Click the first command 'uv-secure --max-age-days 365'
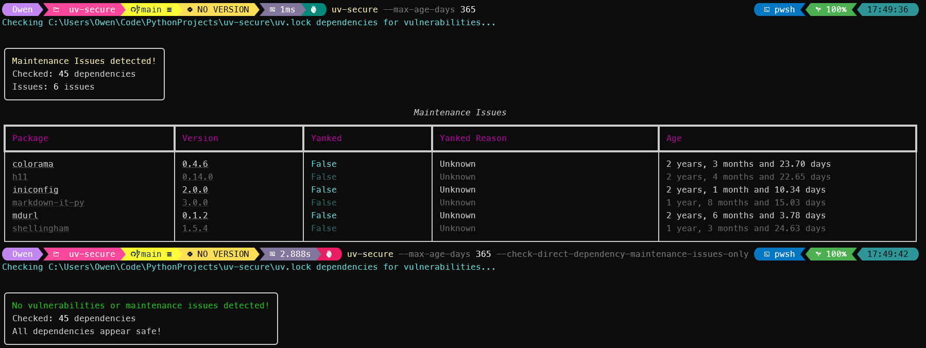The image size is (926, 348). click(404, 10)
